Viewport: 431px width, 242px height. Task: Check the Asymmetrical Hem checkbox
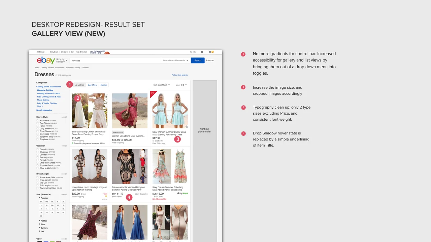click(37, 188)
